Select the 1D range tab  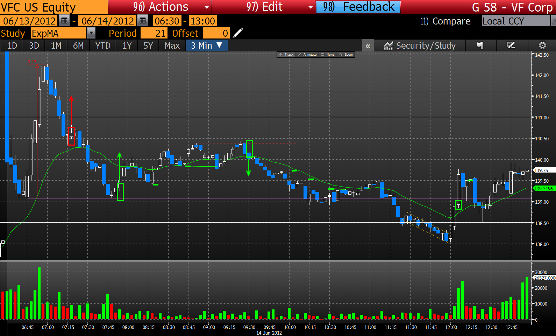coord(12,45)
